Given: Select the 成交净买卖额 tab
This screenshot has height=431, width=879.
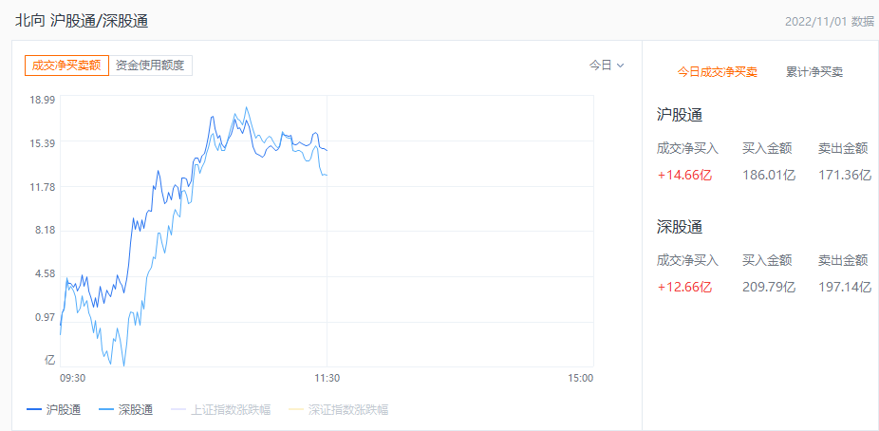Looking at the screenshot, I should [66, 66].
